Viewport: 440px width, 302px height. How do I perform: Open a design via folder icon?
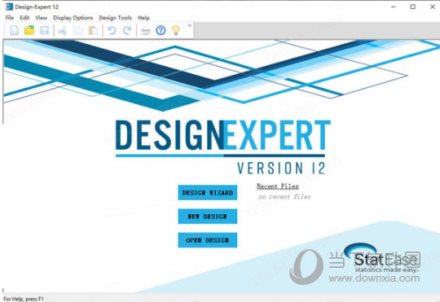[29, 30]
